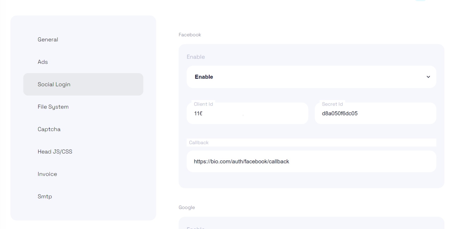
Task: Click the Secret Id floating label
Action: [332, 104]
